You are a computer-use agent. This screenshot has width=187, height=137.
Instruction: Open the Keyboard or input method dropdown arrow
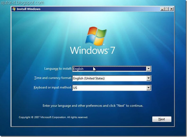148,88
